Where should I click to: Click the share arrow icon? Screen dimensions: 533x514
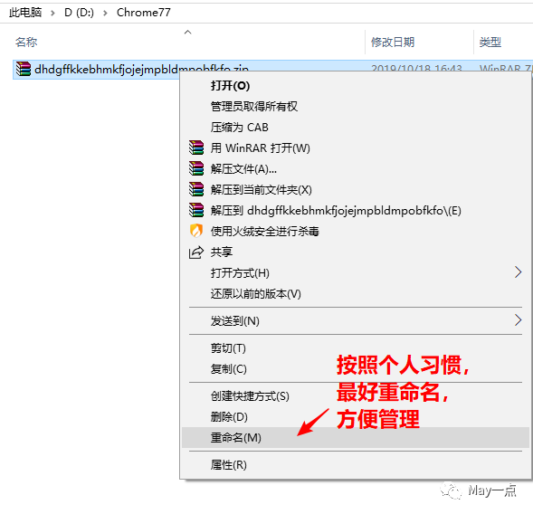click(x=196, y=252)
